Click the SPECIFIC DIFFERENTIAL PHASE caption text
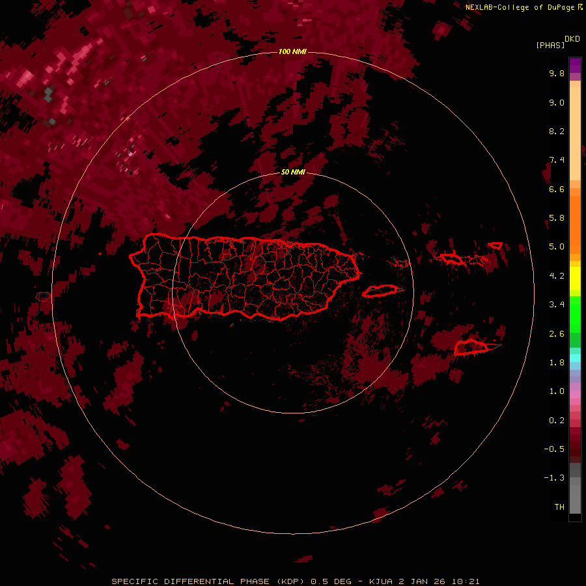Viewport: 586px width, 586px height. (190, 581)
